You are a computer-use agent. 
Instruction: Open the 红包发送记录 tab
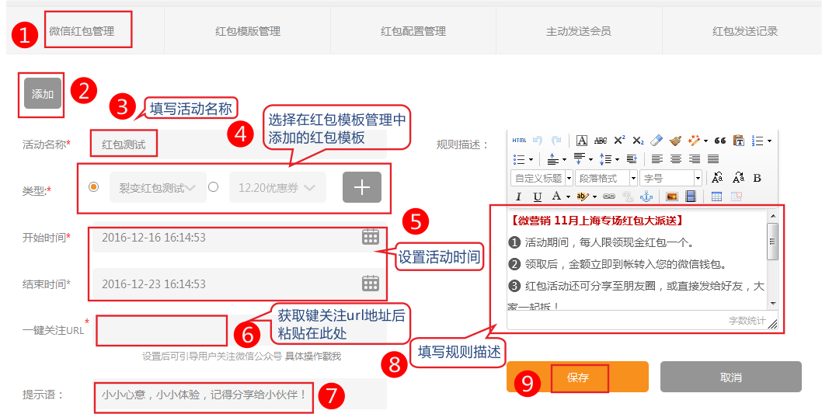745,31
